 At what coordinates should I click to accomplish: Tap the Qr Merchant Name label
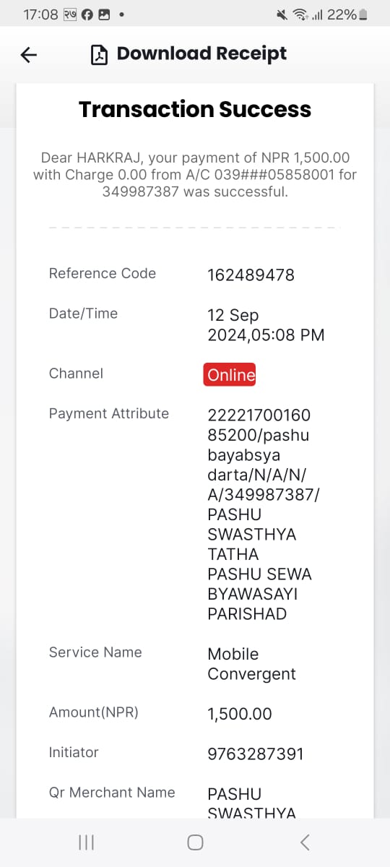112,793
